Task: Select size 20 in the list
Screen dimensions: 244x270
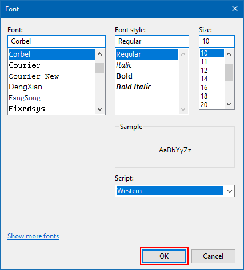Action: (x=212, y=105)
